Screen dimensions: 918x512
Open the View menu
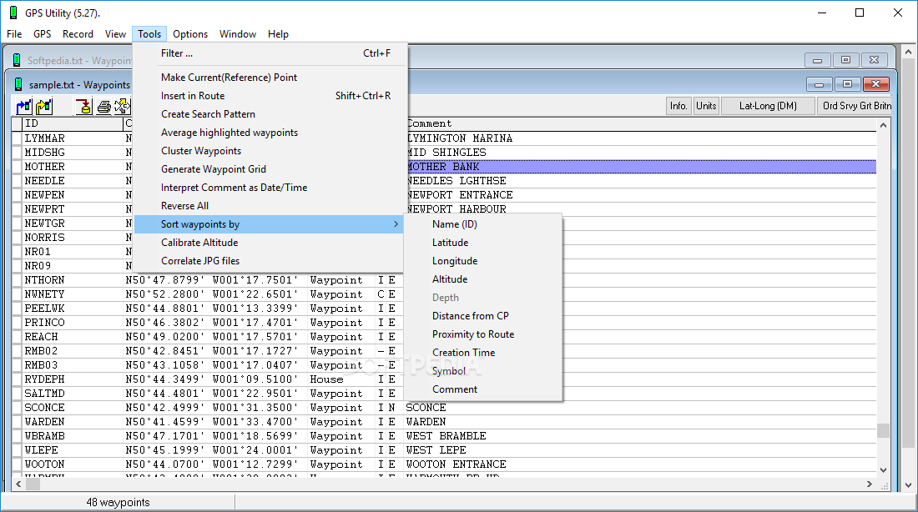click(115, 34)
